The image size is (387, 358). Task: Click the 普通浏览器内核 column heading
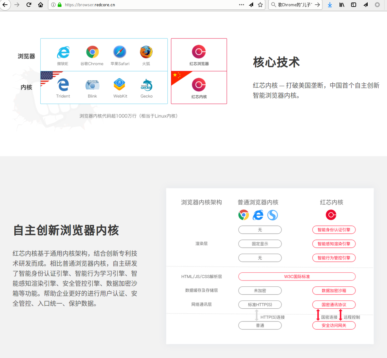pos(258,202)
